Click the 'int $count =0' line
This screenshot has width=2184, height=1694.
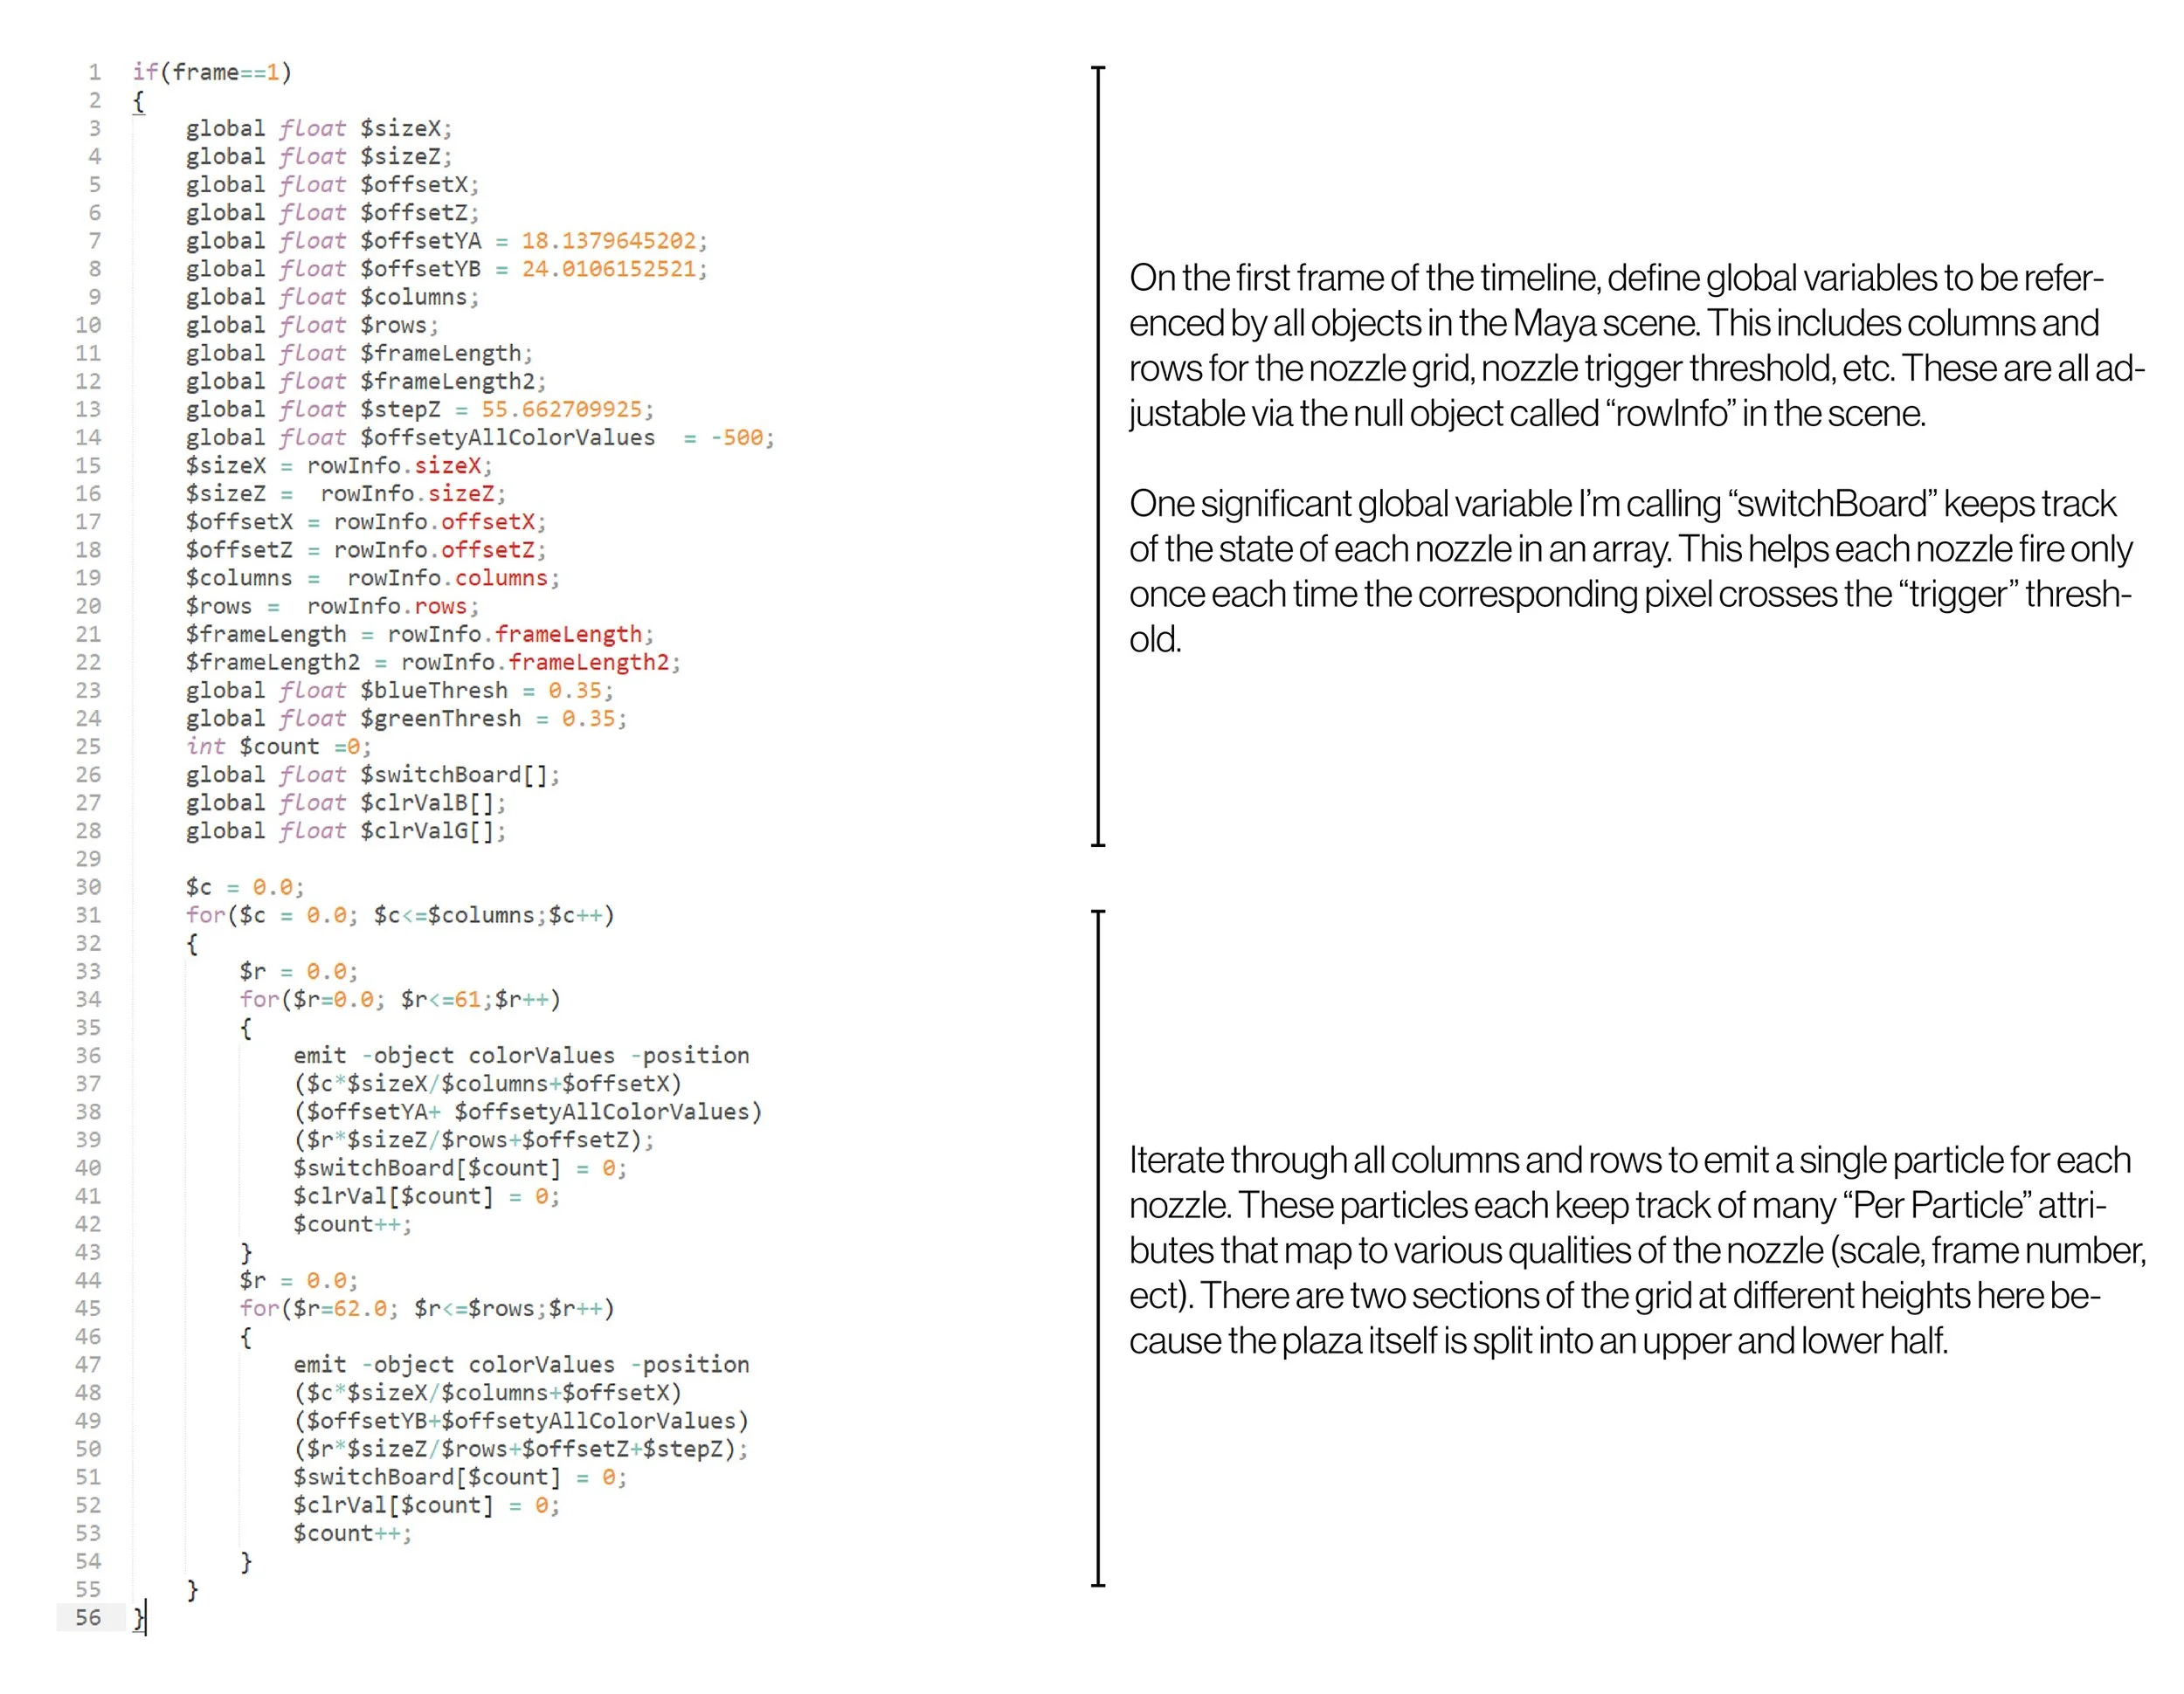[278, 747]
